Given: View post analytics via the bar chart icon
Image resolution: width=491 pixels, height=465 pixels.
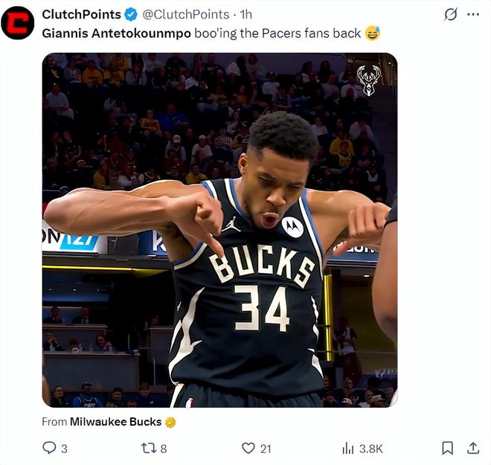Looking at the screenshot, I should pos(348,448).
